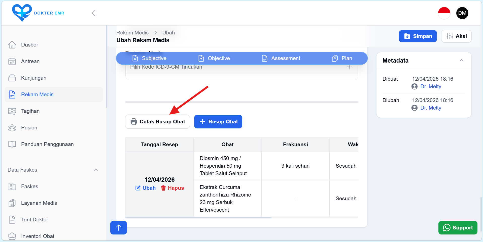This screenshot has height=242, width=483.
Task: Jump to the Subjective tab
Action: pyautogui.click(x=149, y=58)
